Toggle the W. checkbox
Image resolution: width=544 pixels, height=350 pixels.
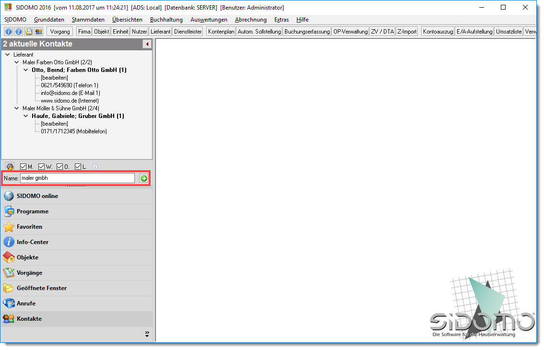click(x=42, y=167)
